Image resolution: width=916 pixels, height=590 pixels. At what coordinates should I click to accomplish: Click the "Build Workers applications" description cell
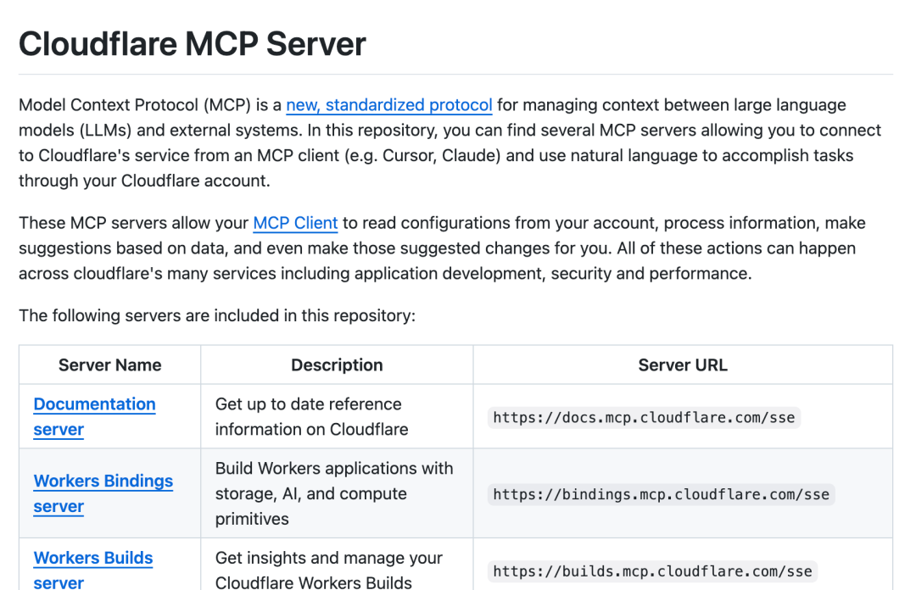tap(334, 493)
